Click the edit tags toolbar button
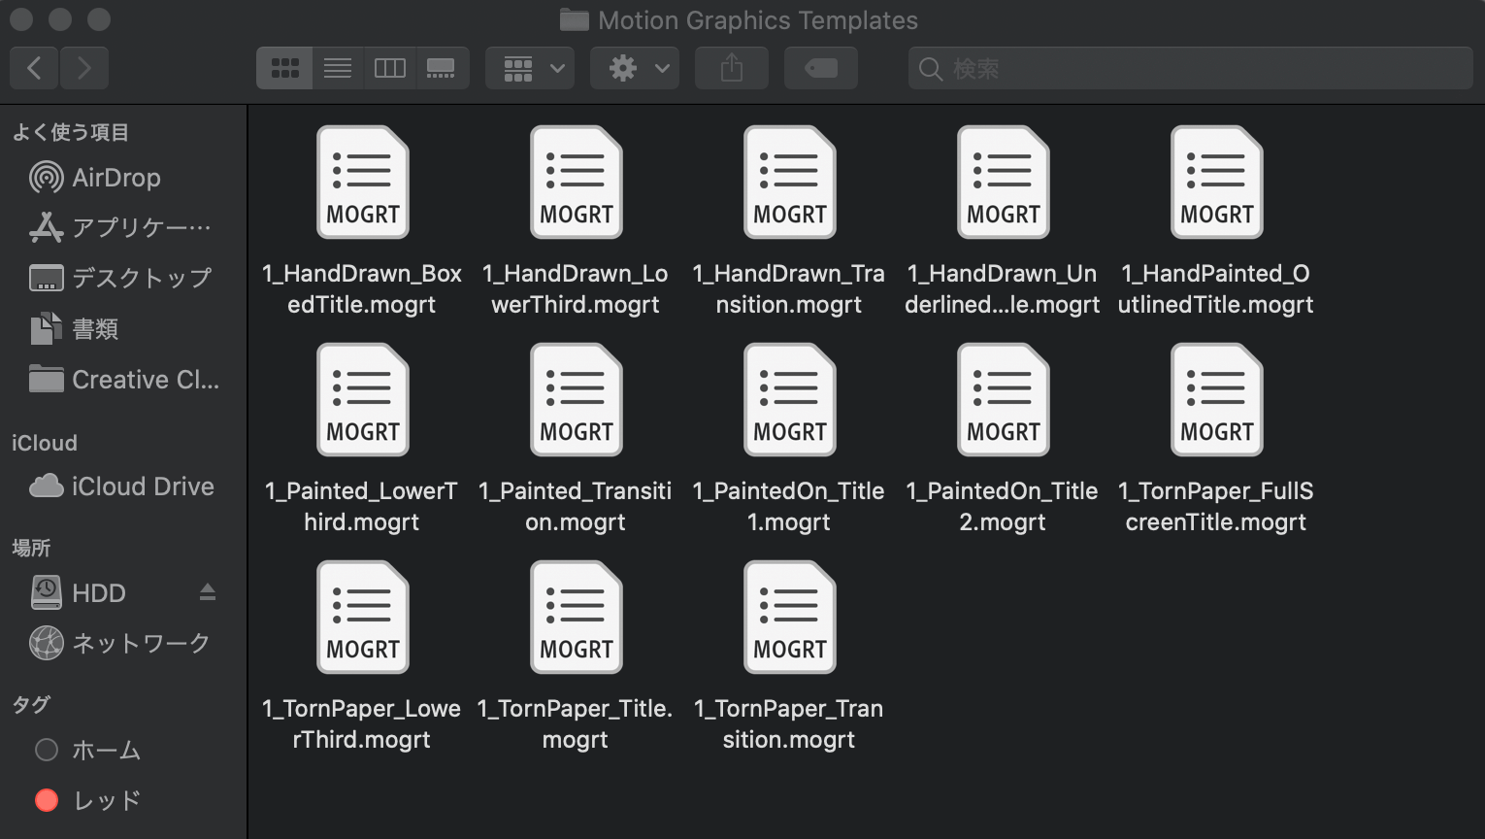The height and width of the screenshot is (839, 1485). point(821,68)
